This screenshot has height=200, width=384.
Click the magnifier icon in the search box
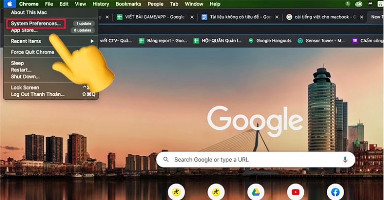[x=166, y=160]
